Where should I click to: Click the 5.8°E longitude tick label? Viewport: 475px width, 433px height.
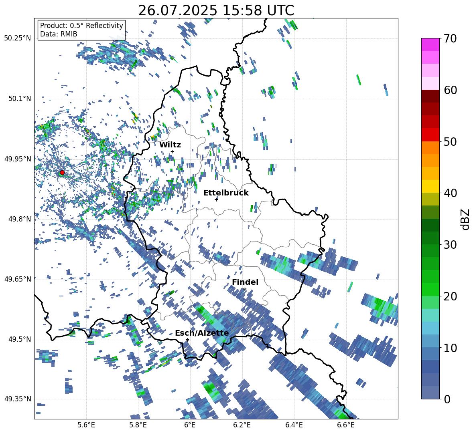[x=138, y=425]
